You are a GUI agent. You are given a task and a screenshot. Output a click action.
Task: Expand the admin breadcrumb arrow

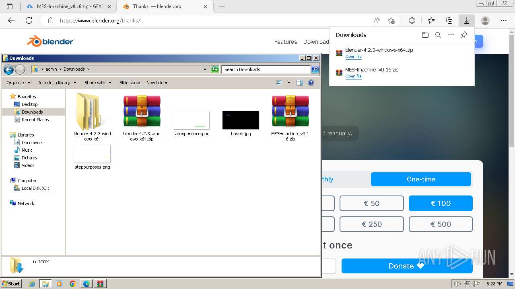tap(60, 69)
